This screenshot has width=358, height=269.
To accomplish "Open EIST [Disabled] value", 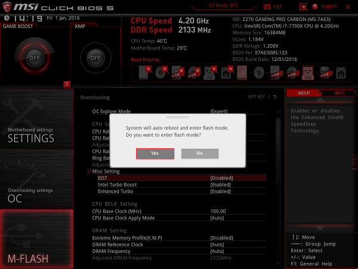I will [x=221, y=178].
